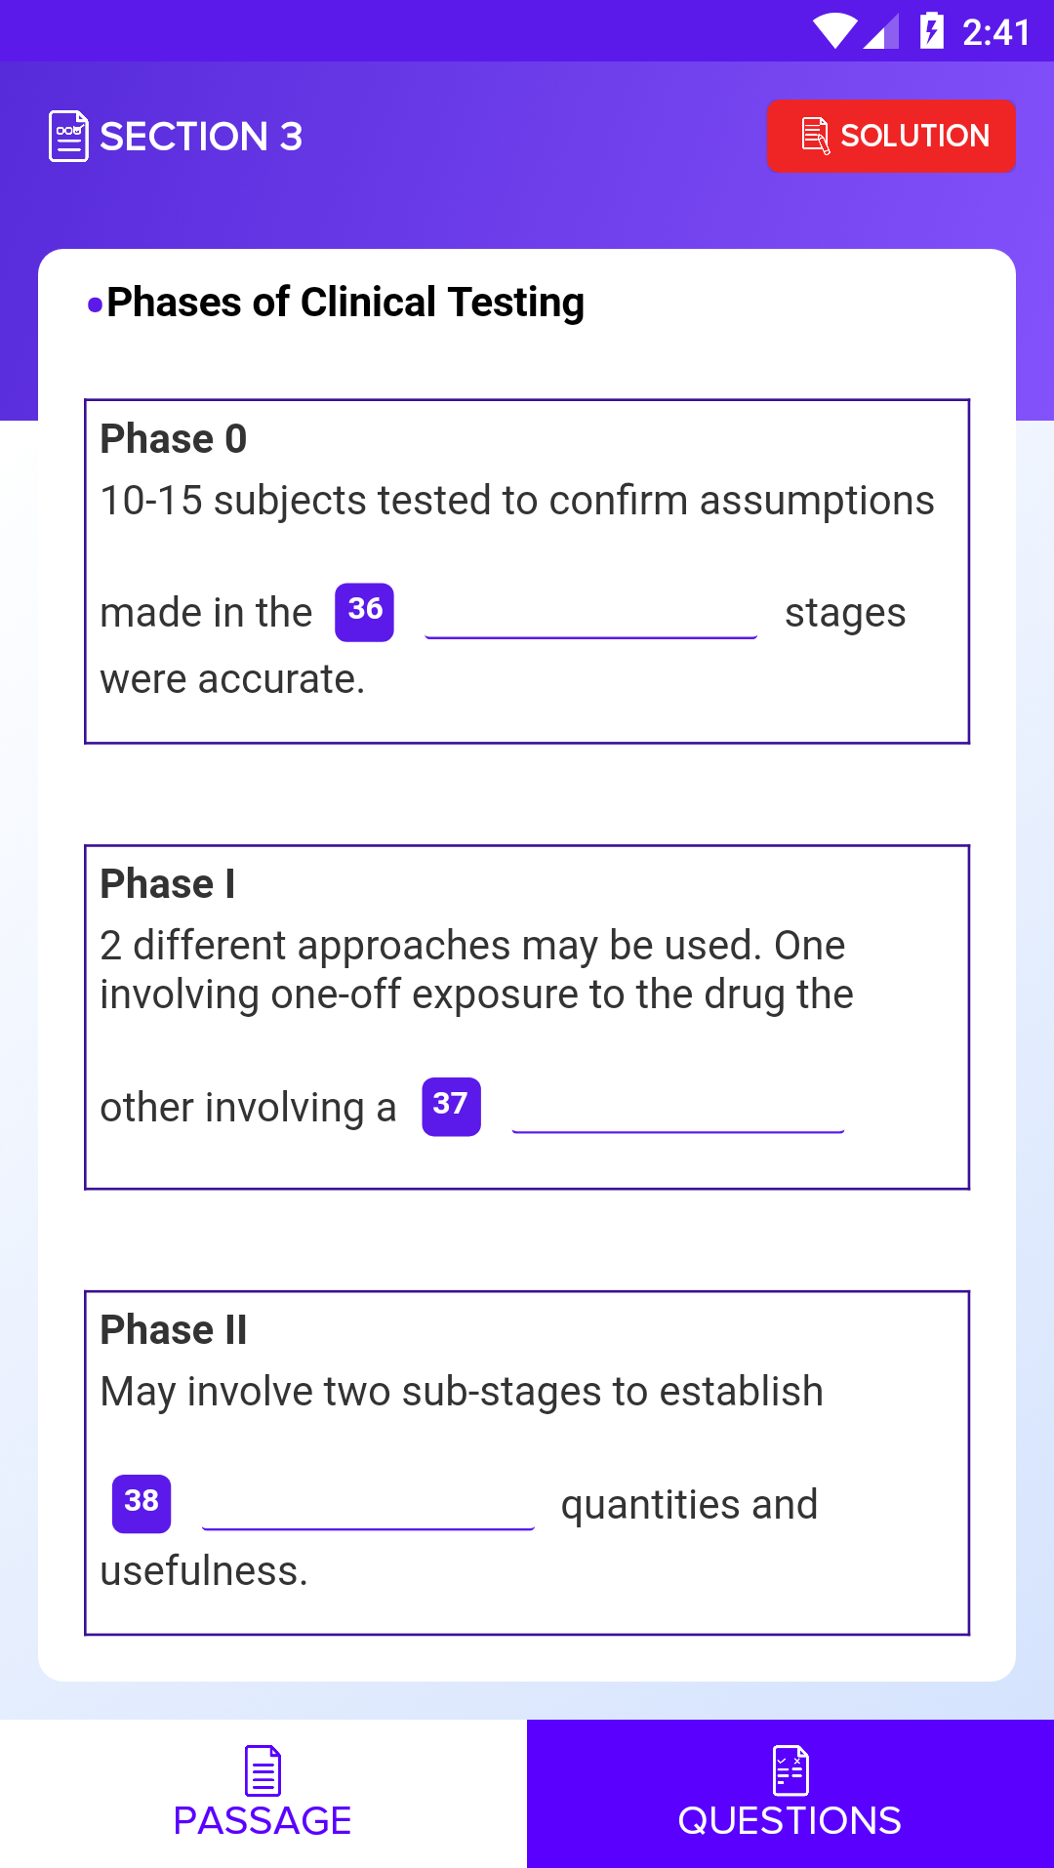Switch to the Passage tab
1054x1868 pixels.
[263, 1794]
